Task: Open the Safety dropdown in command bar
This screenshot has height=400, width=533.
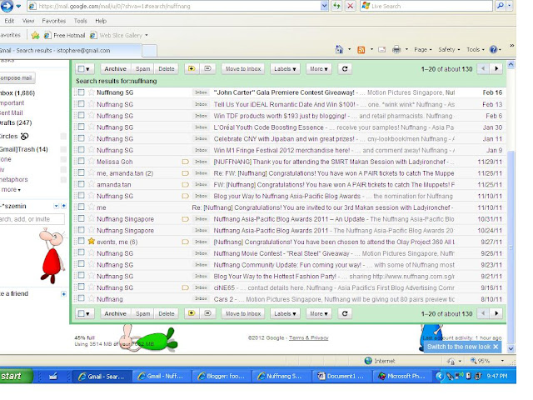Action: [x=449, y=50]
